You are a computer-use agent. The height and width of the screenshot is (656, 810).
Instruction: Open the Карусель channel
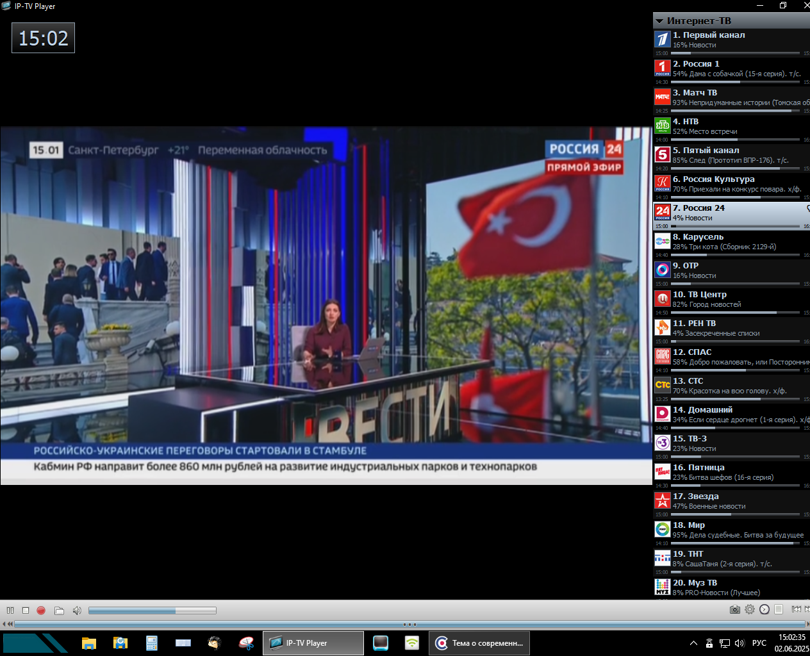click(x=731, y=244)
